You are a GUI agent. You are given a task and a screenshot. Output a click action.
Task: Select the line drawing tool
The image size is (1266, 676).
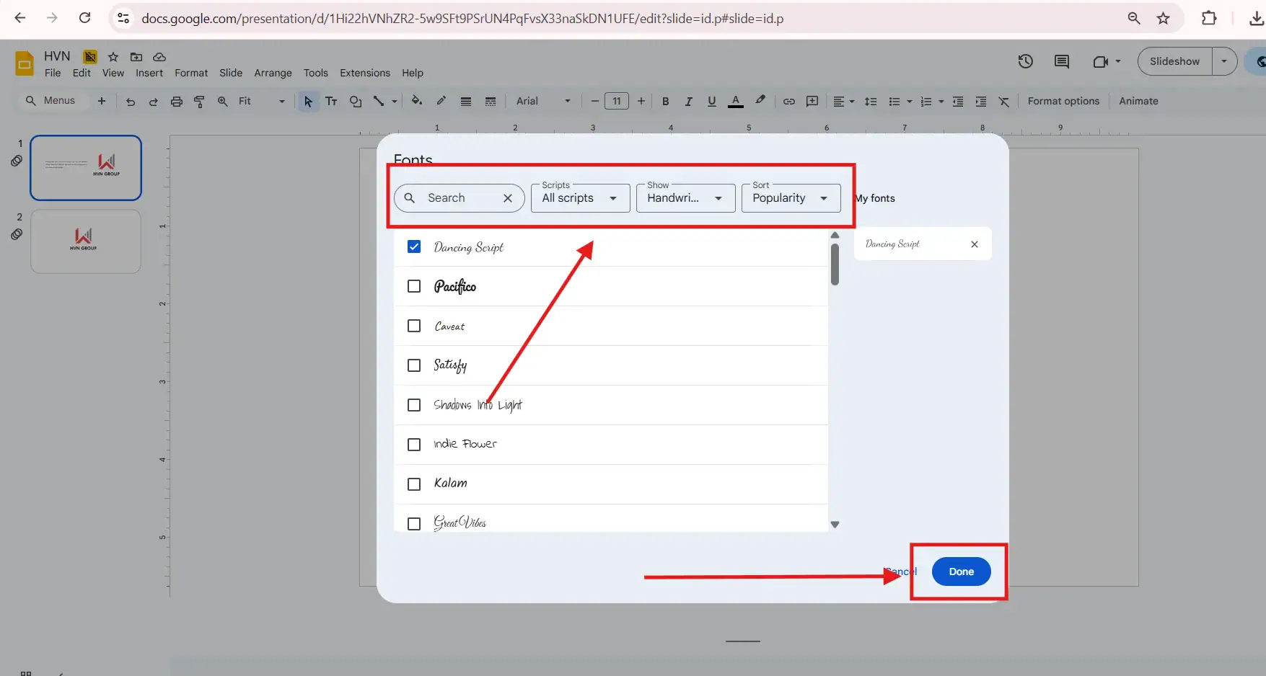point(378,101)
